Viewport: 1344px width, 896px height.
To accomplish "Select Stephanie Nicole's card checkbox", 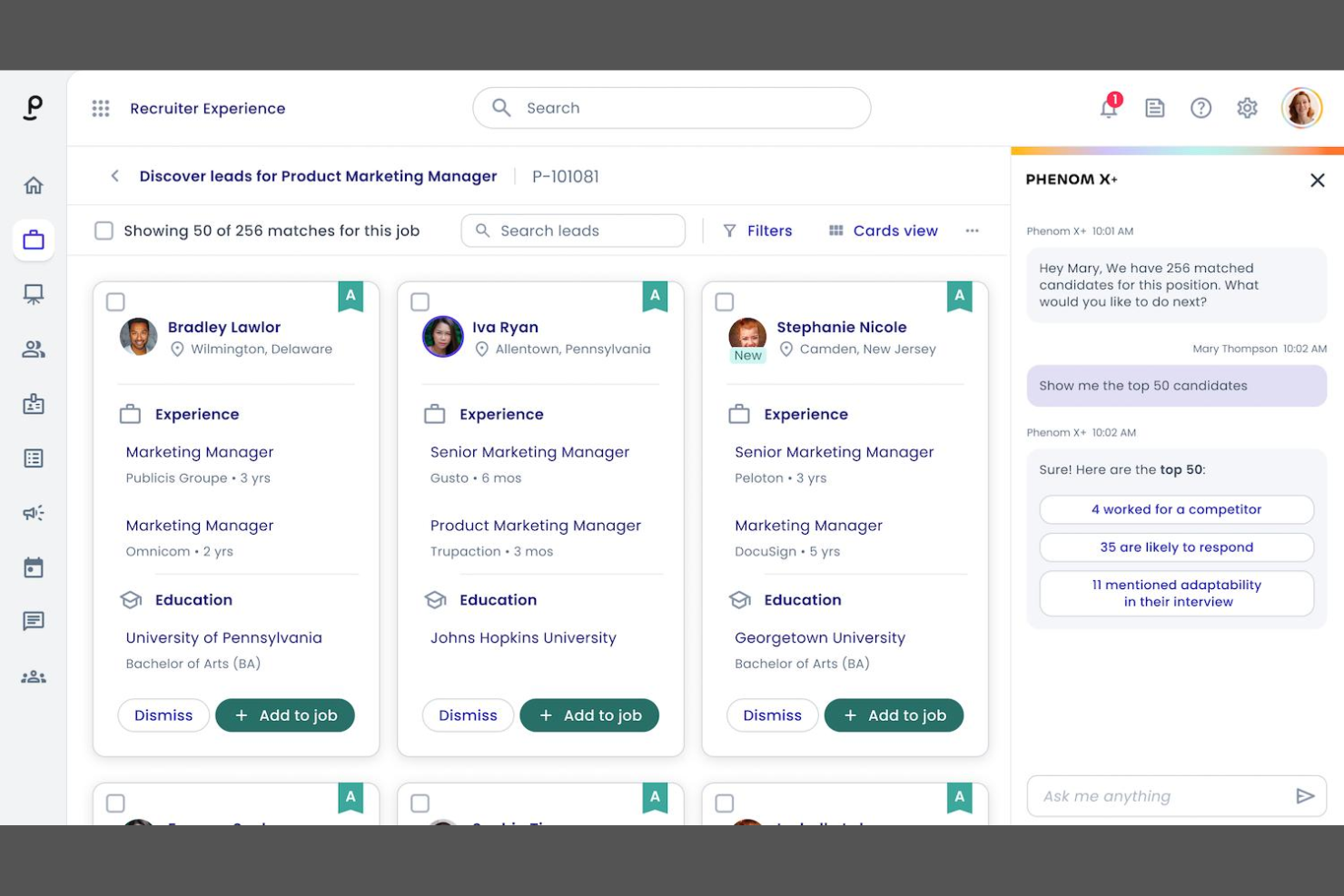I will coord(725,302).
